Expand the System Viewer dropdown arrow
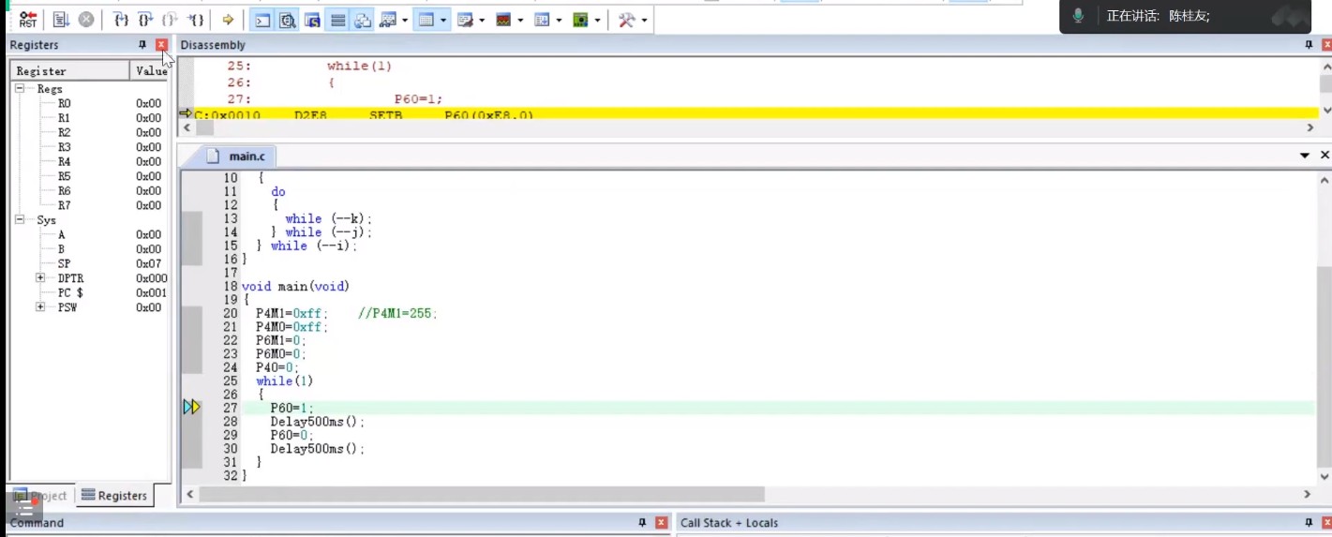 coord(597,20)
